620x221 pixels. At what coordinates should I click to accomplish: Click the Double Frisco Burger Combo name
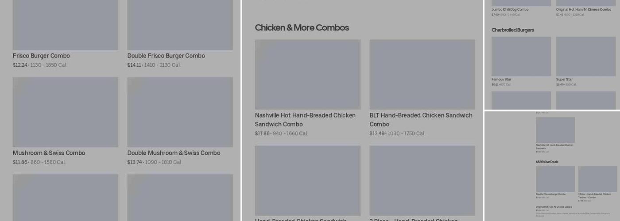pos(166,56)
